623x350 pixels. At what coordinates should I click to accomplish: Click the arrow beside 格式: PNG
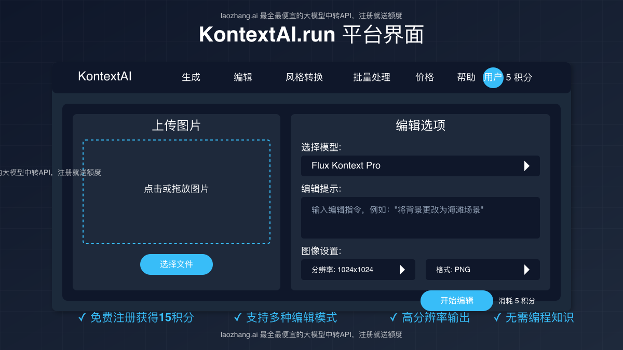click(527, 270)
